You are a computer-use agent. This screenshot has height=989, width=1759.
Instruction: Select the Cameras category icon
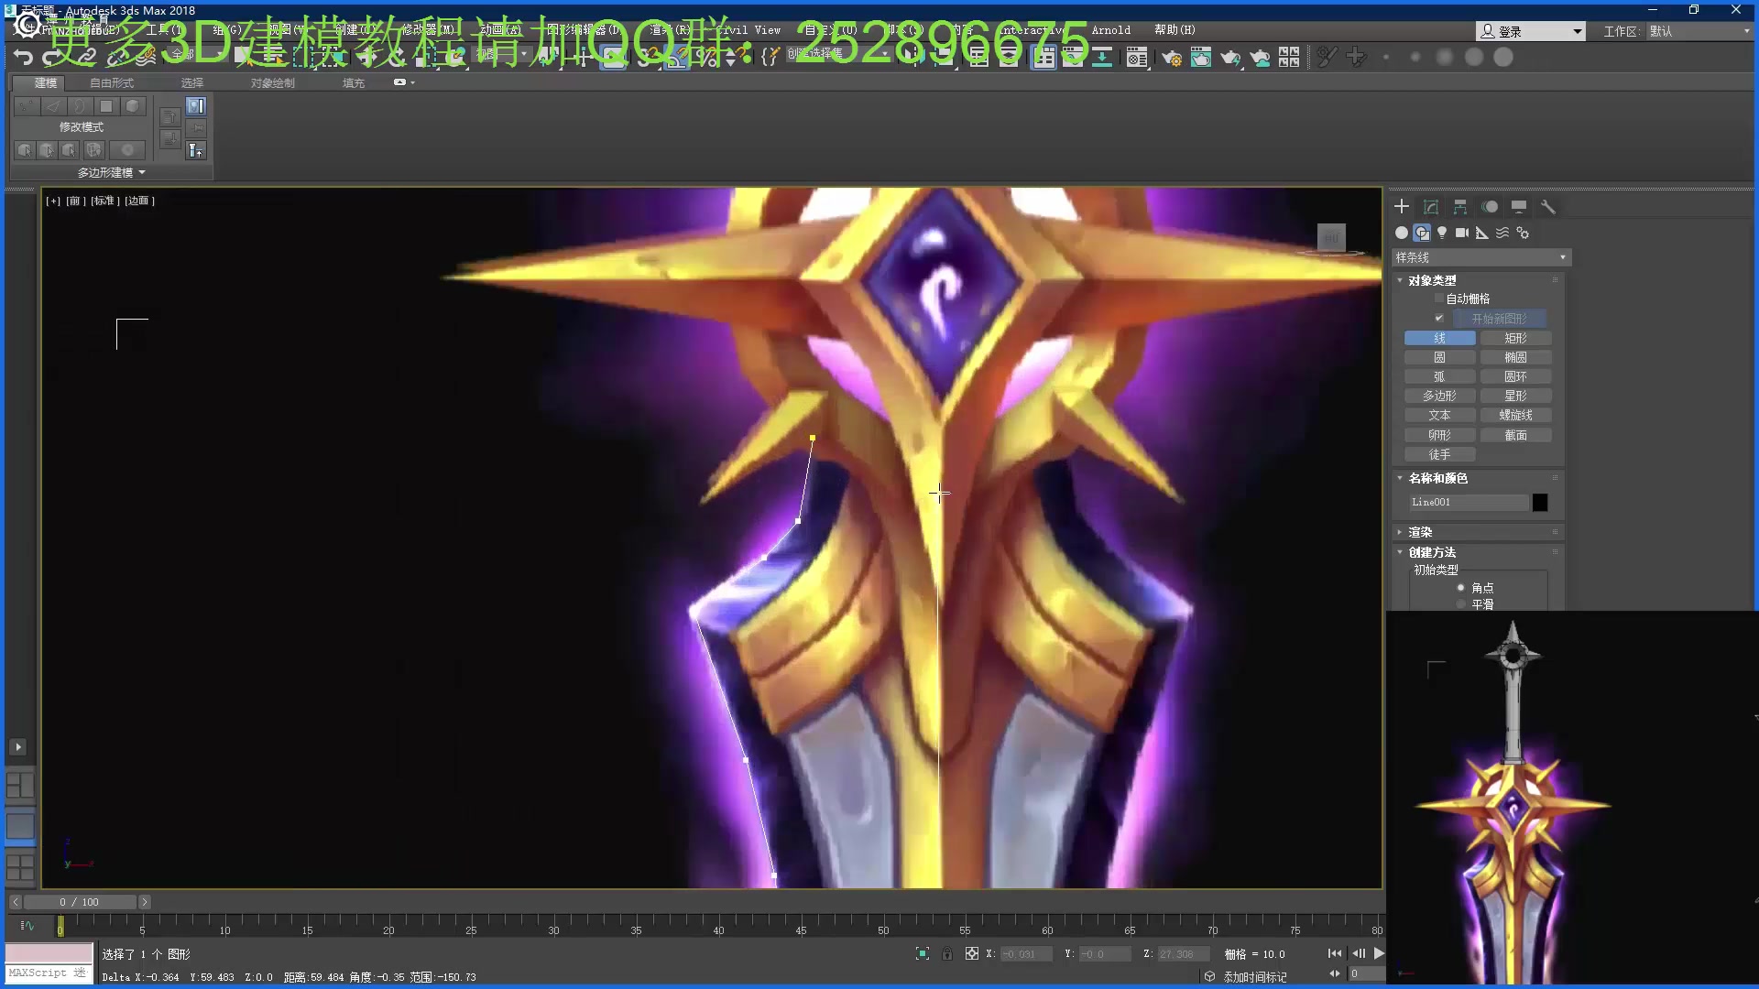point(1462,233)
